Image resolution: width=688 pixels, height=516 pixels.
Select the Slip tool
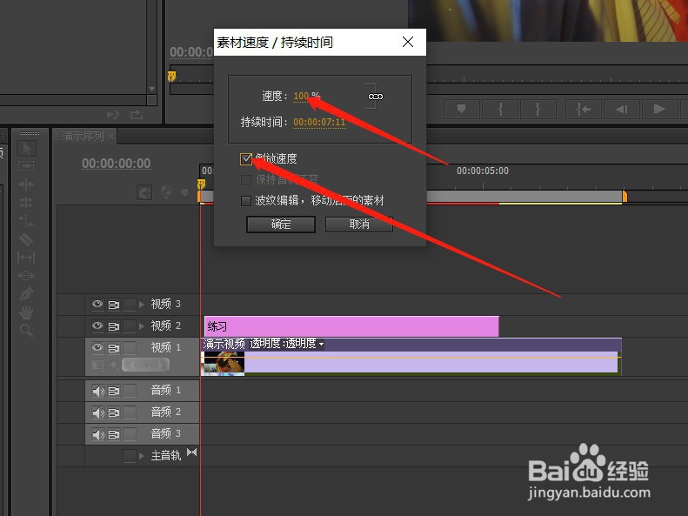26,257
